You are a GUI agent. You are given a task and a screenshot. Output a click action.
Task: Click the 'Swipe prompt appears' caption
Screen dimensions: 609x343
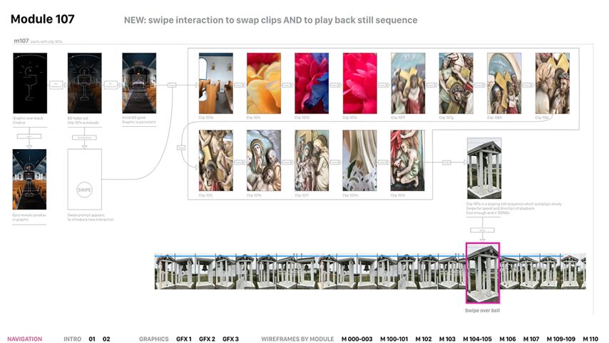click(91, 217)
